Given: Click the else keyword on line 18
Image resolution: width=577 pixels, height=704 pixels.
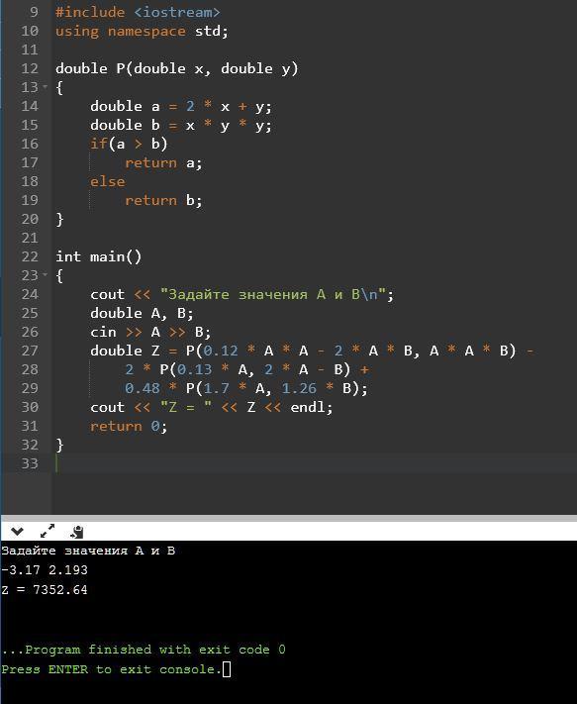Looking at the screenshot, I should [x=107, y=181].
